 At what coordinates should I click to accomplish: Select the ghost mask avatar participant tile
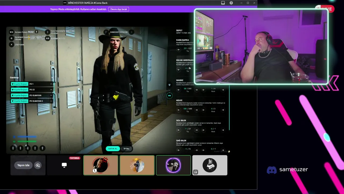173,165
